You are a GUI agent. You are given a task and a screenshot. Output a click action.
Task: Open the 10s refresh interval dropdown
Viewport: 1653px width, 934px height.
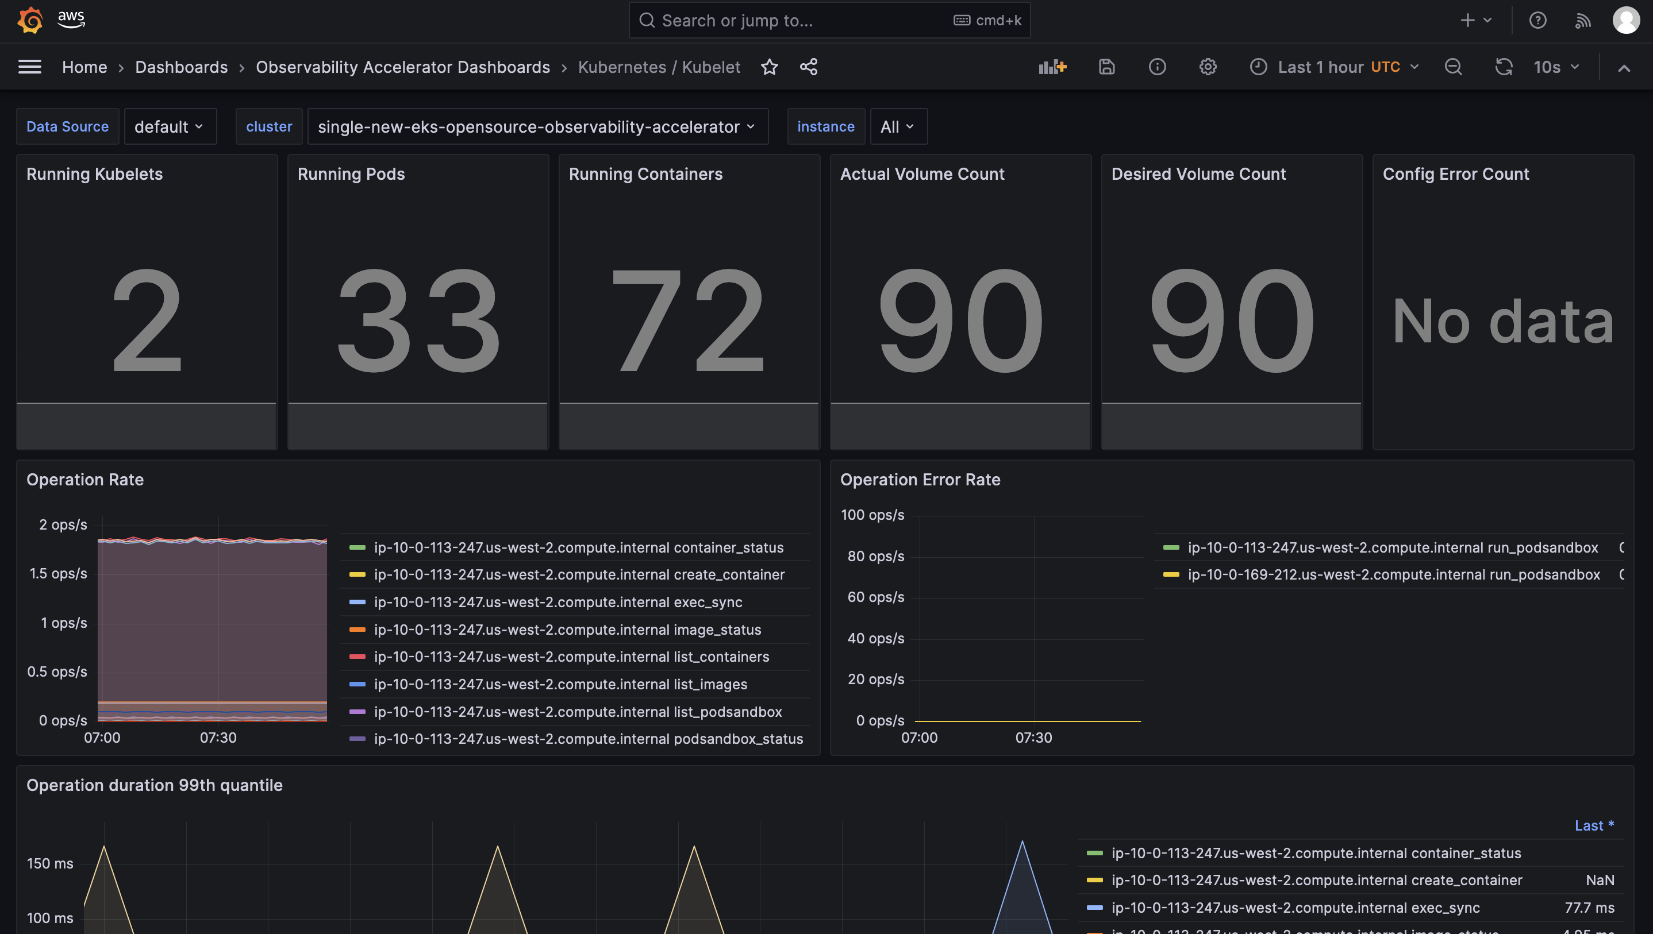(x=1556, y=67)
